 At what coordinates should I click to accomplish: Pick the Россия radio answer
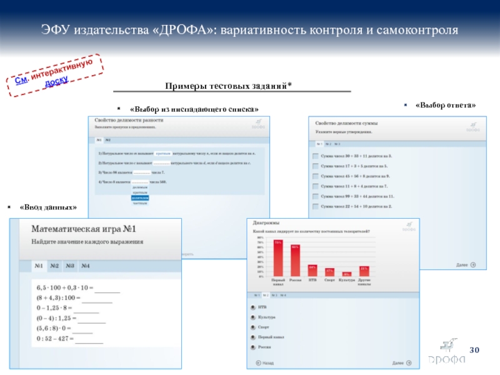pyautogui.click(x=253, y=347)
